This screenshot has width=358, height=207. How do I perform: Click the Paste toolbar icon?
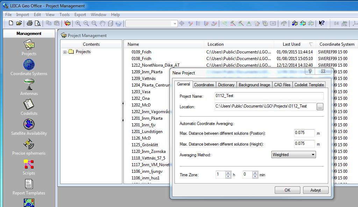pos(57,23)
